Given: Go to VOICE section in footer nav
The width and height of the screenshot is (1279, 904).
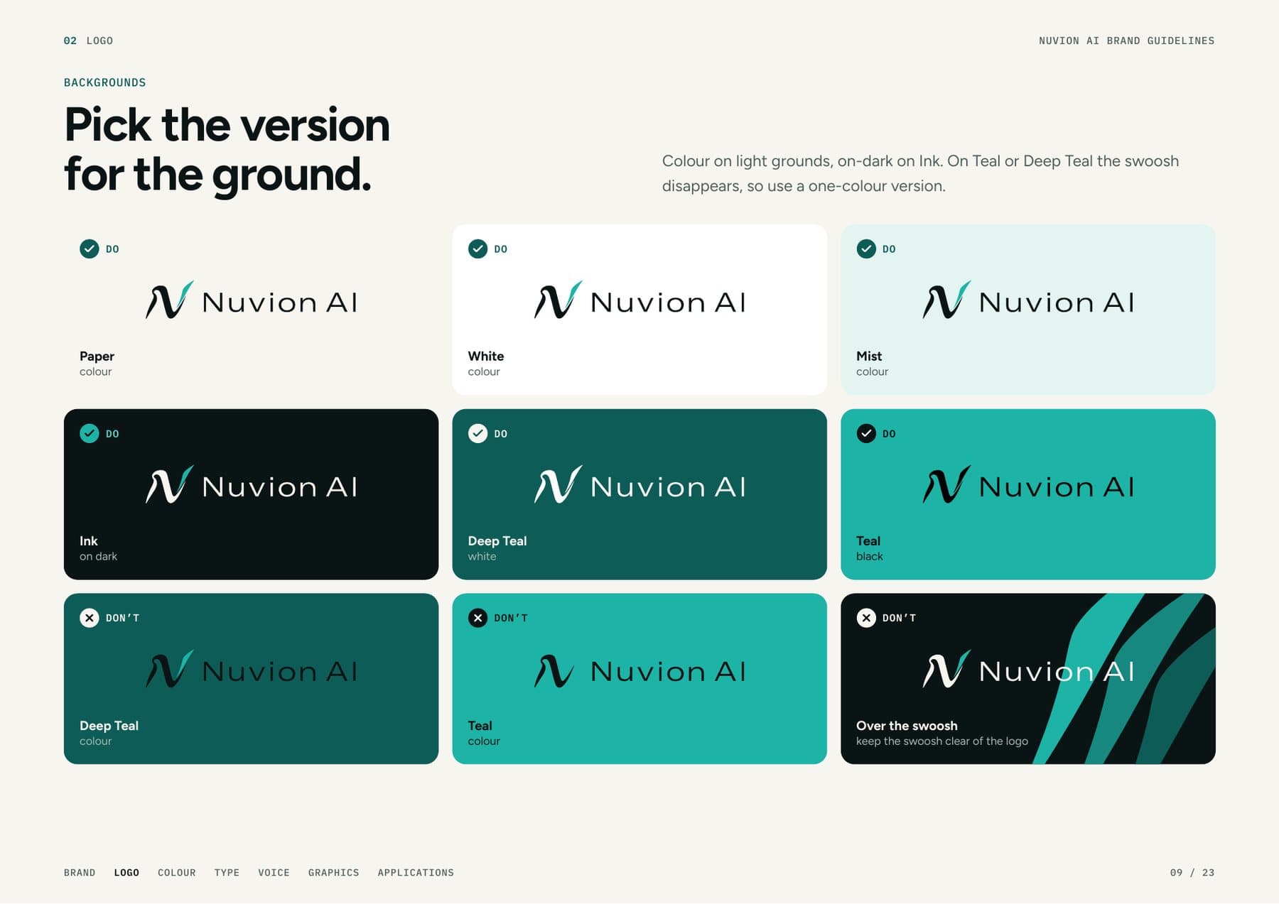Looking at the screenshot, I should click(274, 873).
